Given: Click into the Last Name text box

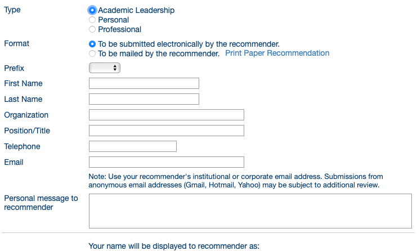Looking at the screenshot, I should coord(144,99).
